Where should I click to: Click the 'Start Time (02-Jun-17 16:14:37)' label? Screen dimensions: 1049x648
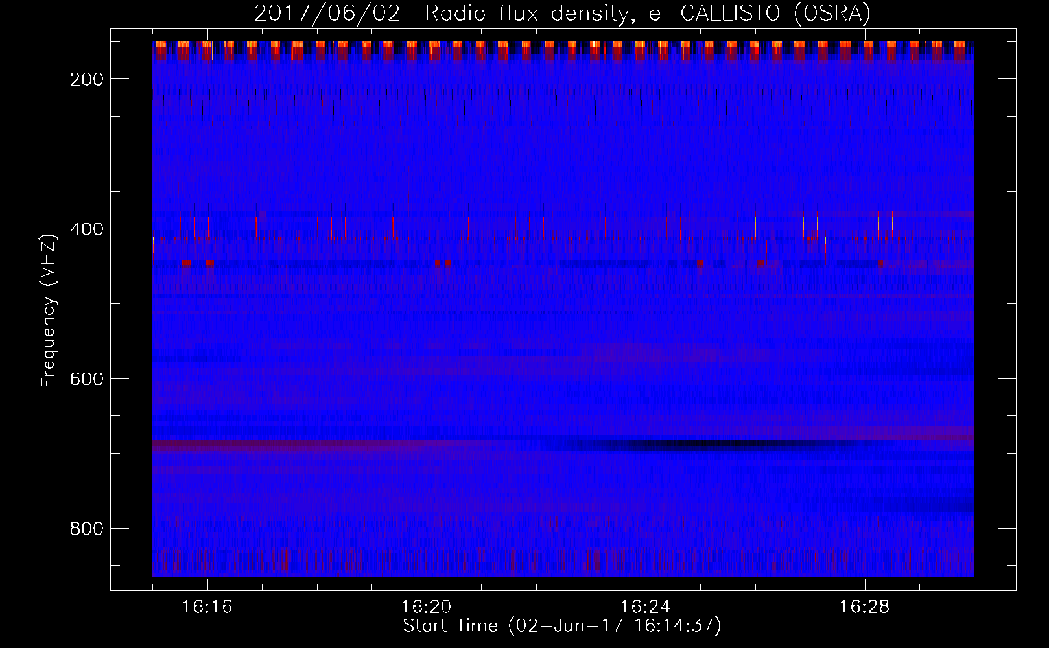[x=562, y=626]
